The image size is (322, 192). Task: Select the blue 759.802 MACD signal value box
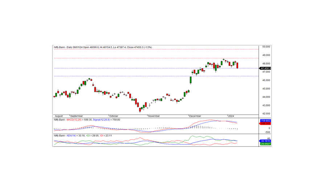265,120
